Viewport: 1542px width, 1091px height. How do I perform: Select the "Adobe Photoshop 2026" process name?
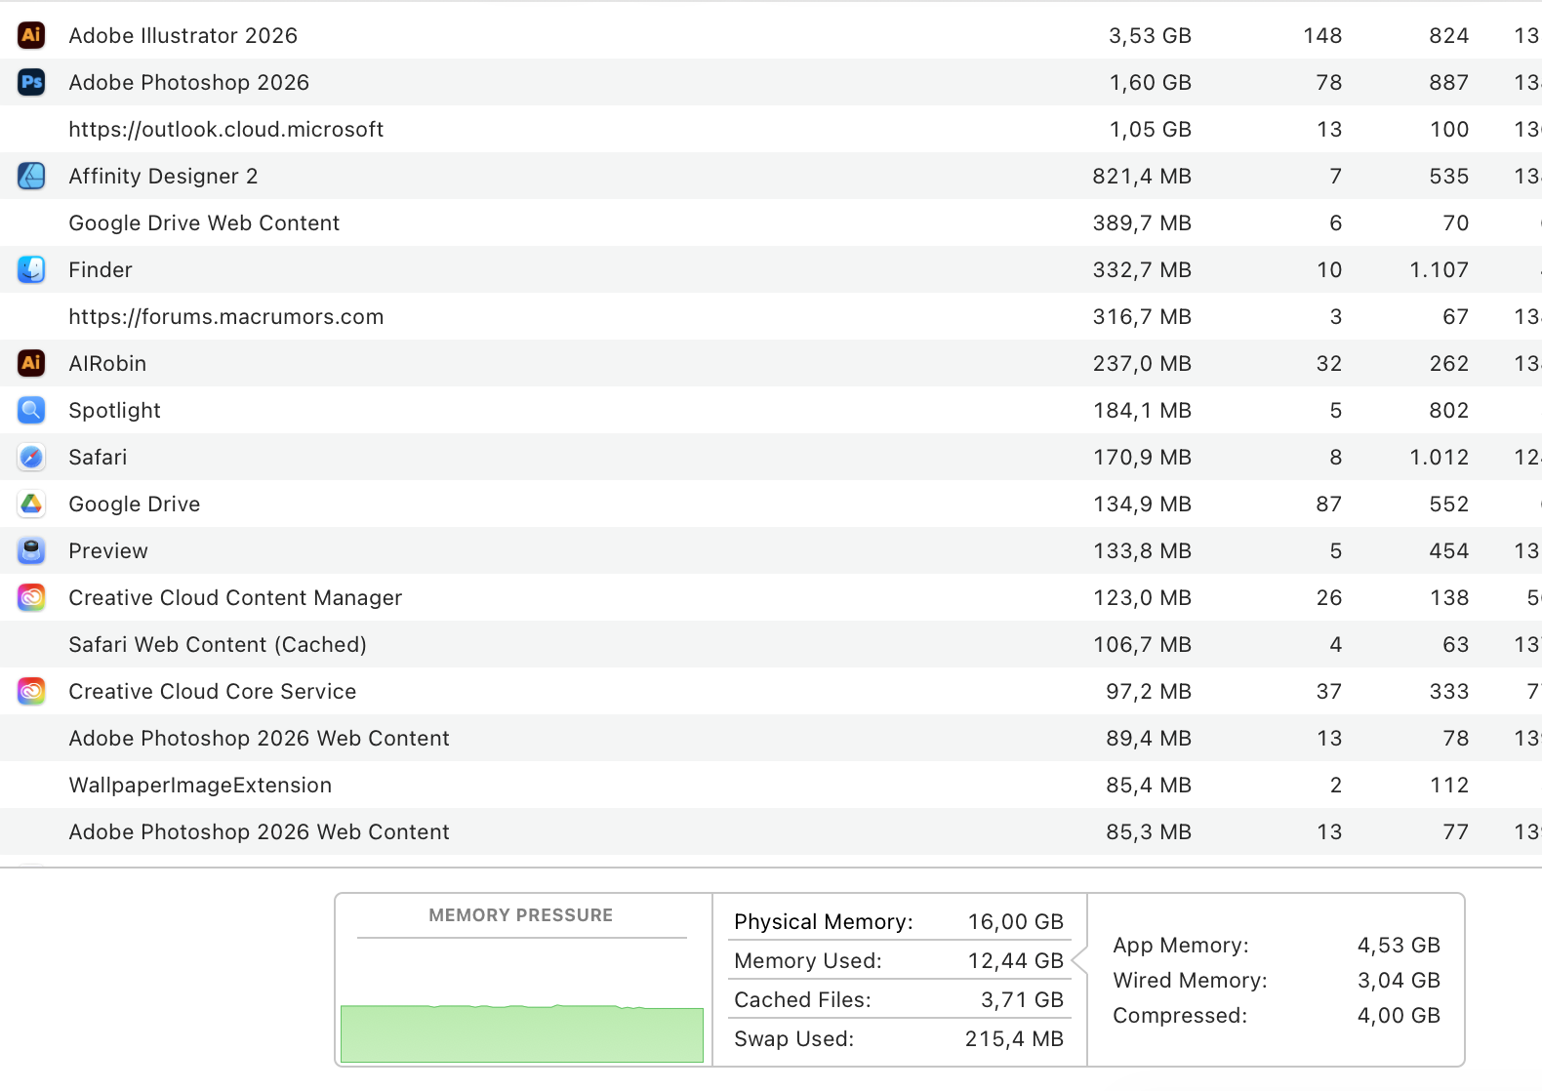(189, 82)
